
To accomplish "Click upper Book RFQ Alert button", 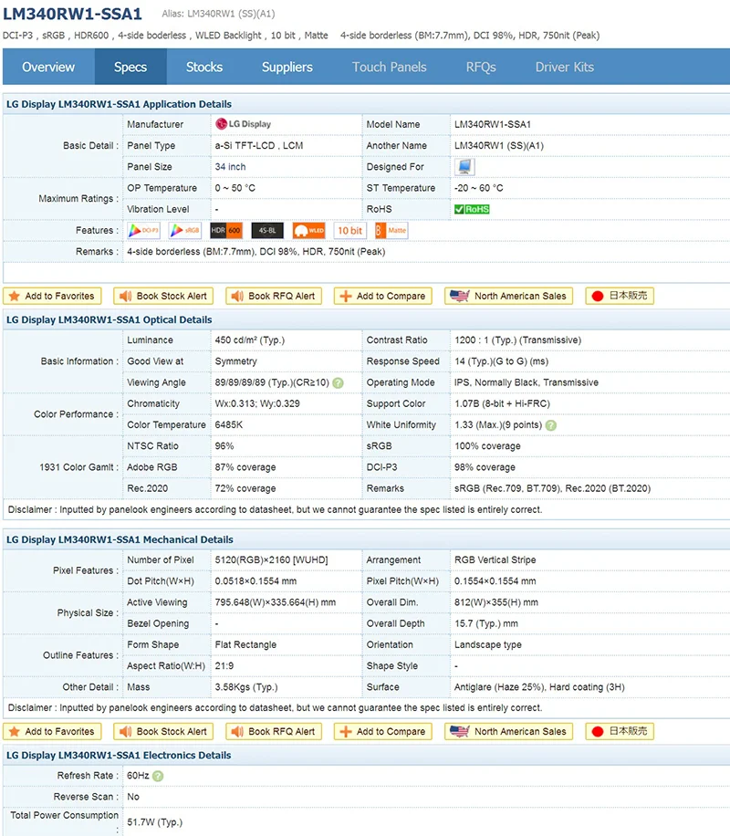I will coord(274,296).
